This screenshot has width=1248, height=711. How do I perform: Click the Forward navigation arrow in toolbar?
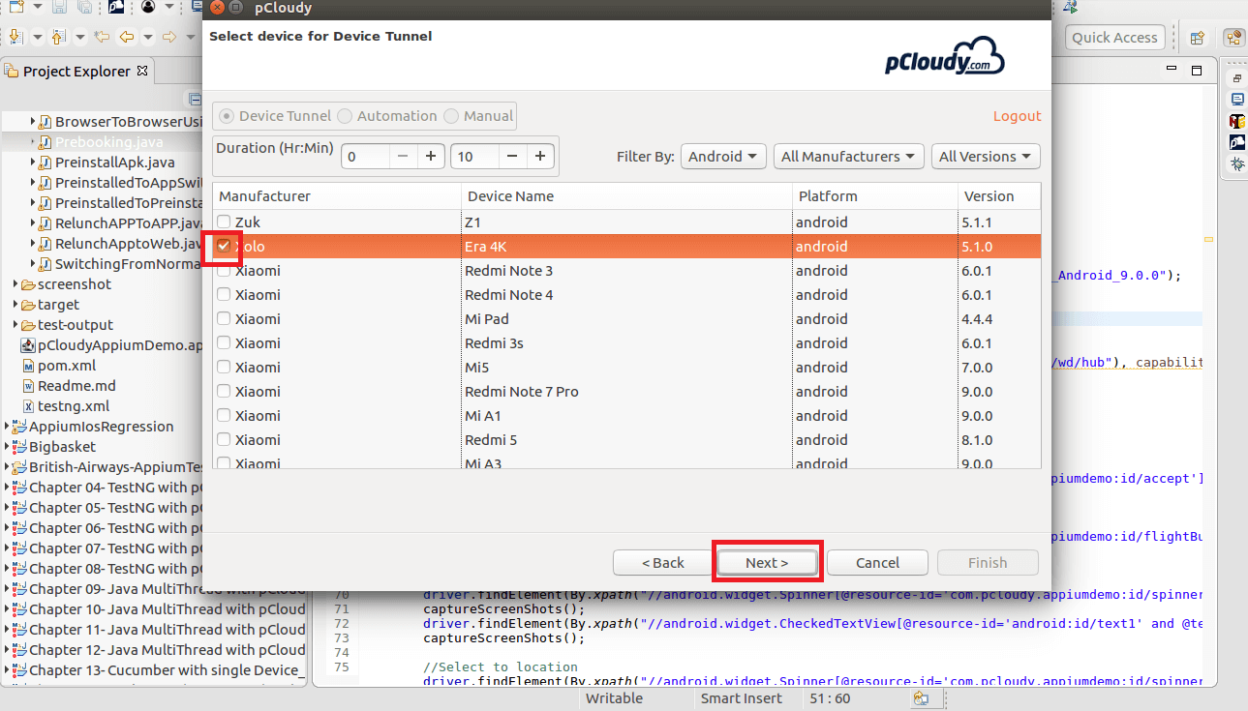click(x=169, y=37)
